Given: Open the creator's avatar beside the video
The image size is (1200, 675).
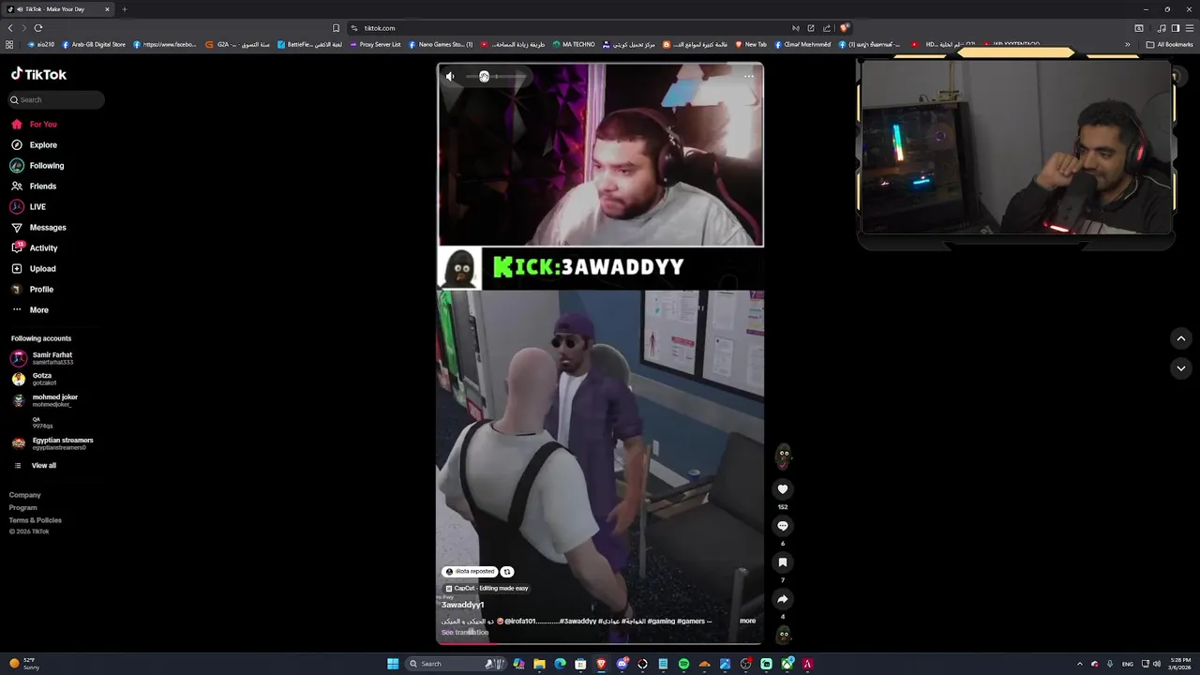Looking at the screenshot, I should click(x=783, y=457).
